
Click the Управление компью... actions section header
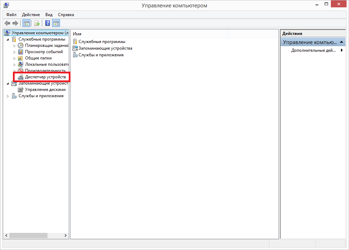[313, 42]
